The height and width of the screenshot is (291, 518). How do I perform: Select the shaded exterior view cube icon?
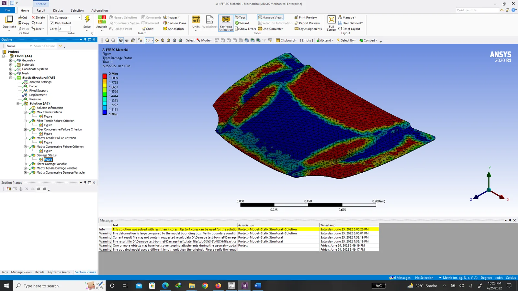[121, 40]
